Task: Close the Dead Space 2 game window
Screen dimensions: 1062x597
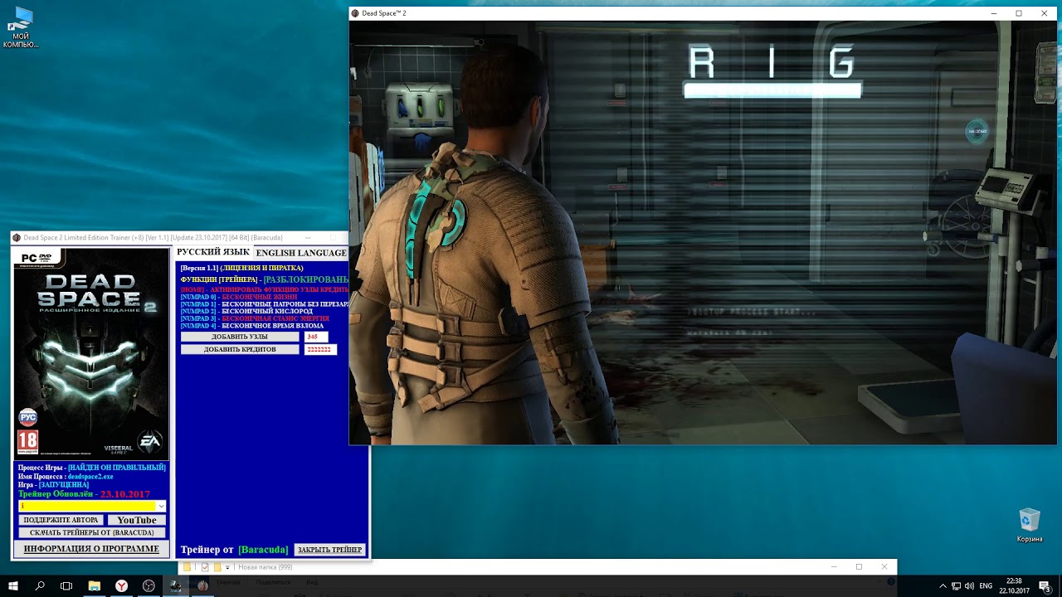Action: (1044, 13)
